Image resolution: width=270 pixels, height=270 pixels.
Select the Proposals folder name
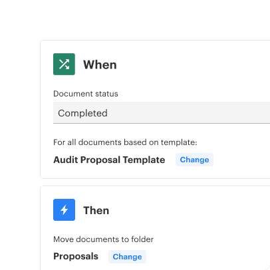(76, 257)
